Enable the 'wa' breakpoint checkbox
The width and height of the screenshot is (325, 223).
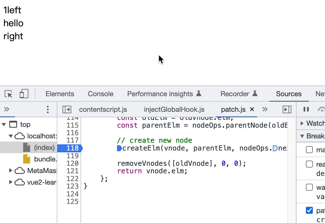pos(309,187)
